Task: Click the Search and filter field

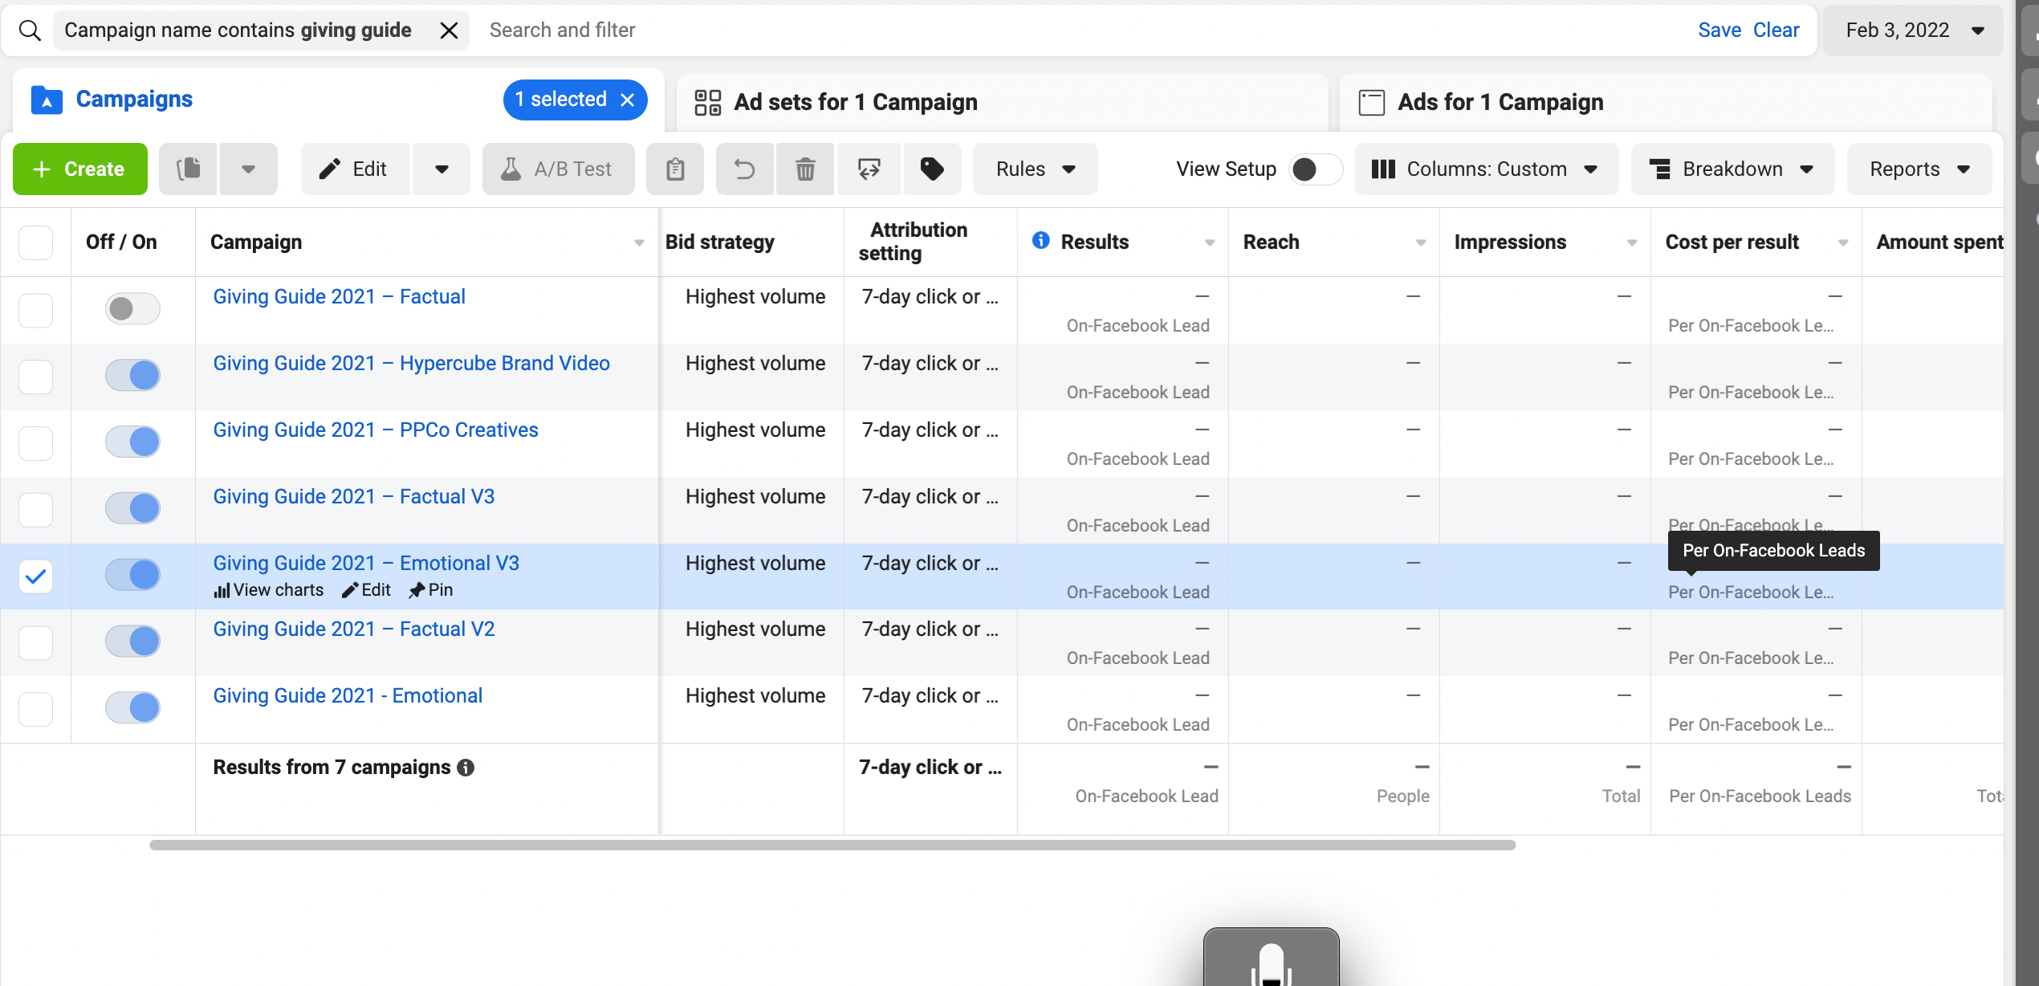Action: [1084, 31]
